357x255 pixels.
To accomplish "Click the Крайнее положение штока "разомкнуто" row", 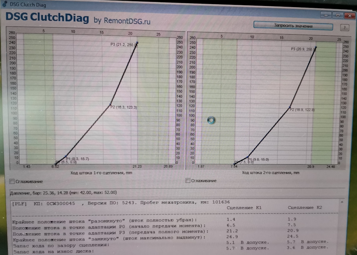I will coord(155,220).
